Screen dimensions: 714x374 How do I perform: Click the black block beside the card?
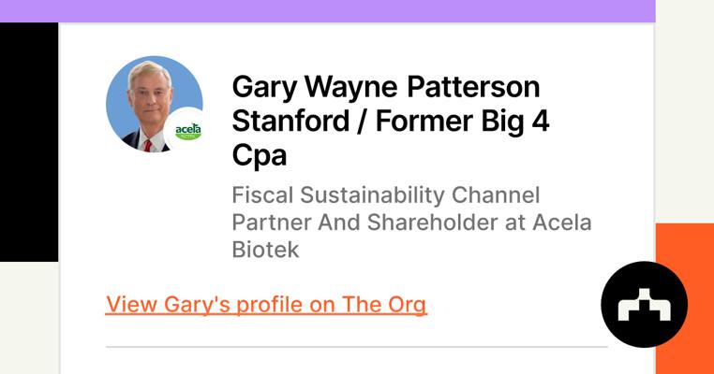(x=28, y=140)
